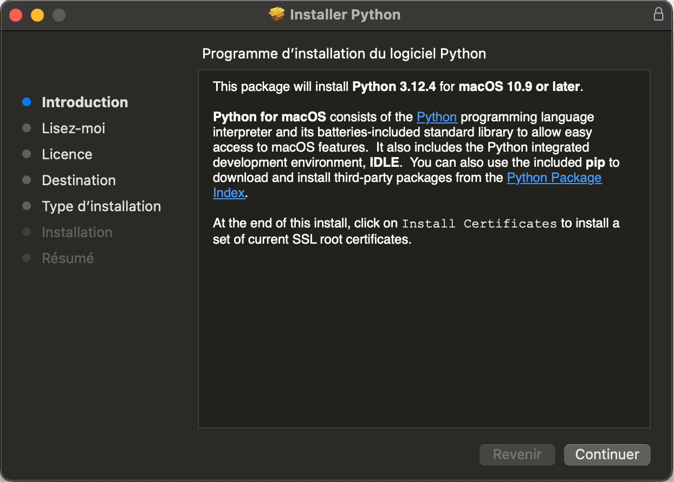Minimize the installer with the yellow button

coord(37,15)
